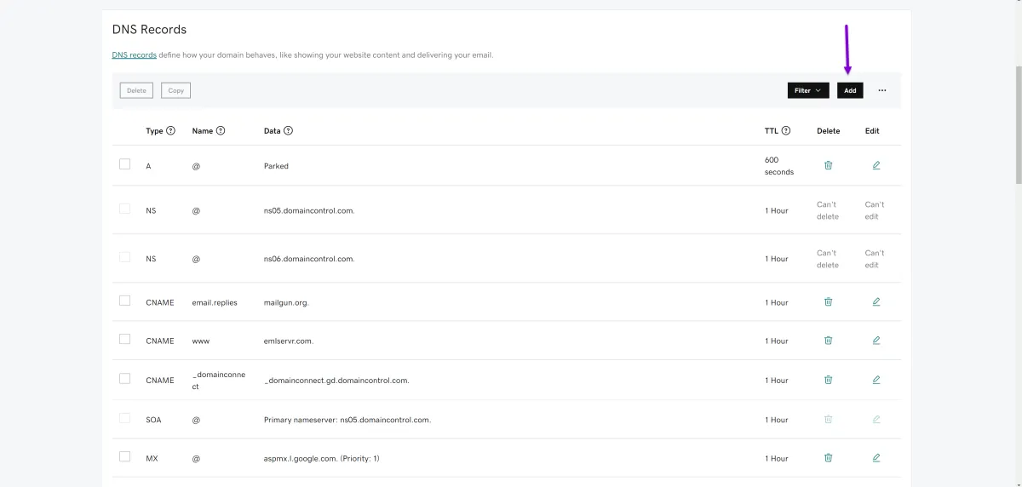Delete the email.replies CNAME record
This screenshot has width=1022, height=487.
coord(828,301)
